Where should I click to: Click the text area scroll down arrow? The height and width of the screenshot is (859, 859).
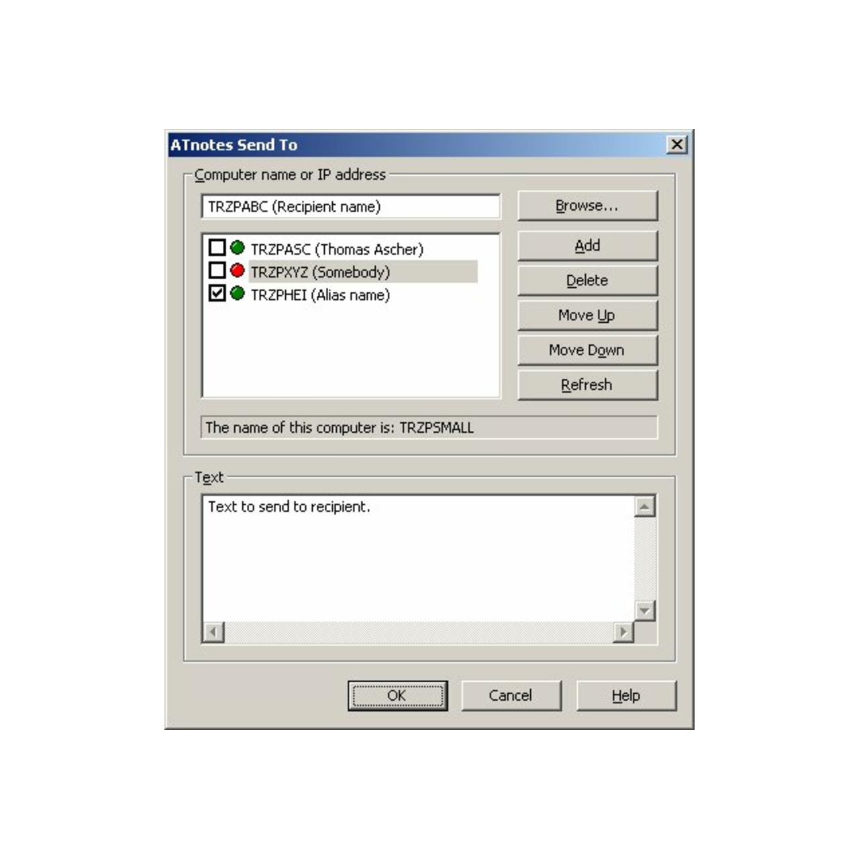644,611
